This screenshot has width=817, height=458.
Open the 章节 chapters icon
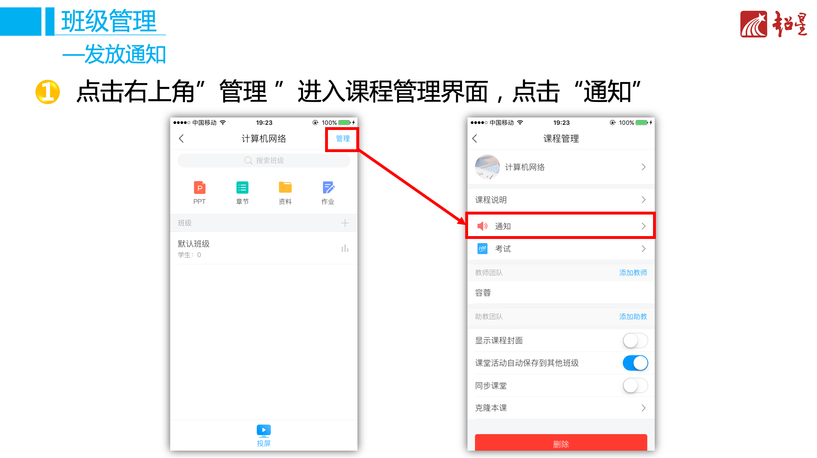242,188
